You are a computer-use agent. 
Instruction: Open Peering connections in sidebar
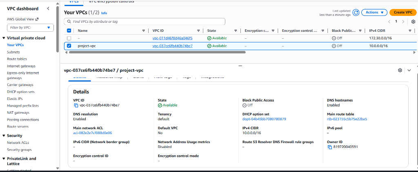pyautogui.click(x=23, y=120)
